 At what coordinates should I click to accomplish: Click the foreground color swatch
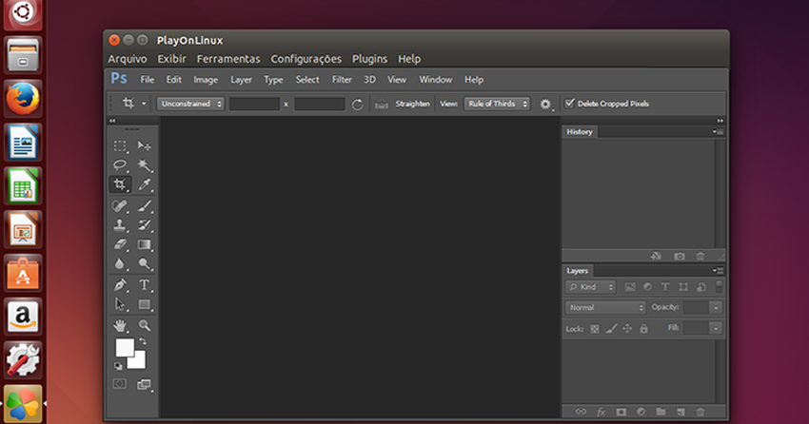coord(125,348)
